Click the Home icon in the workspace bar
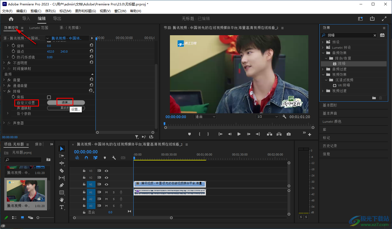Screen dimensions: 392x229 click(11, 19)
